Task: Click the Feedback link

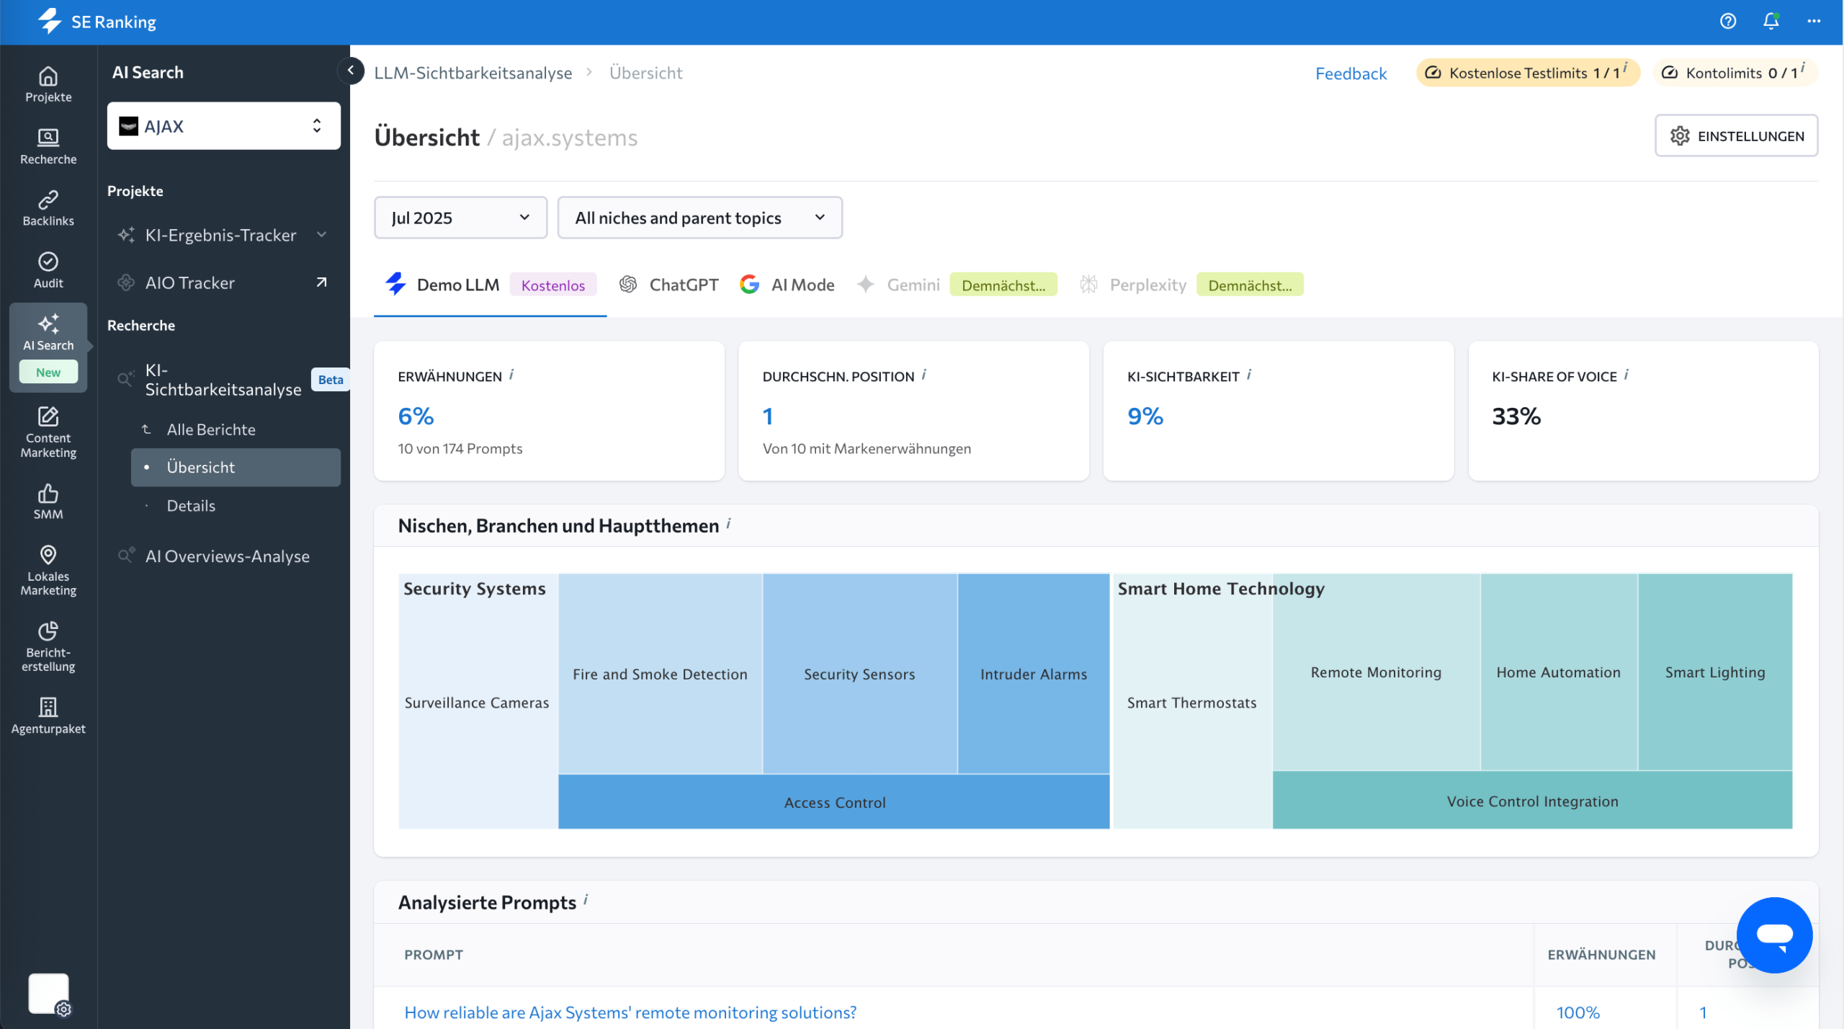Action: [x=1351, y=73]
